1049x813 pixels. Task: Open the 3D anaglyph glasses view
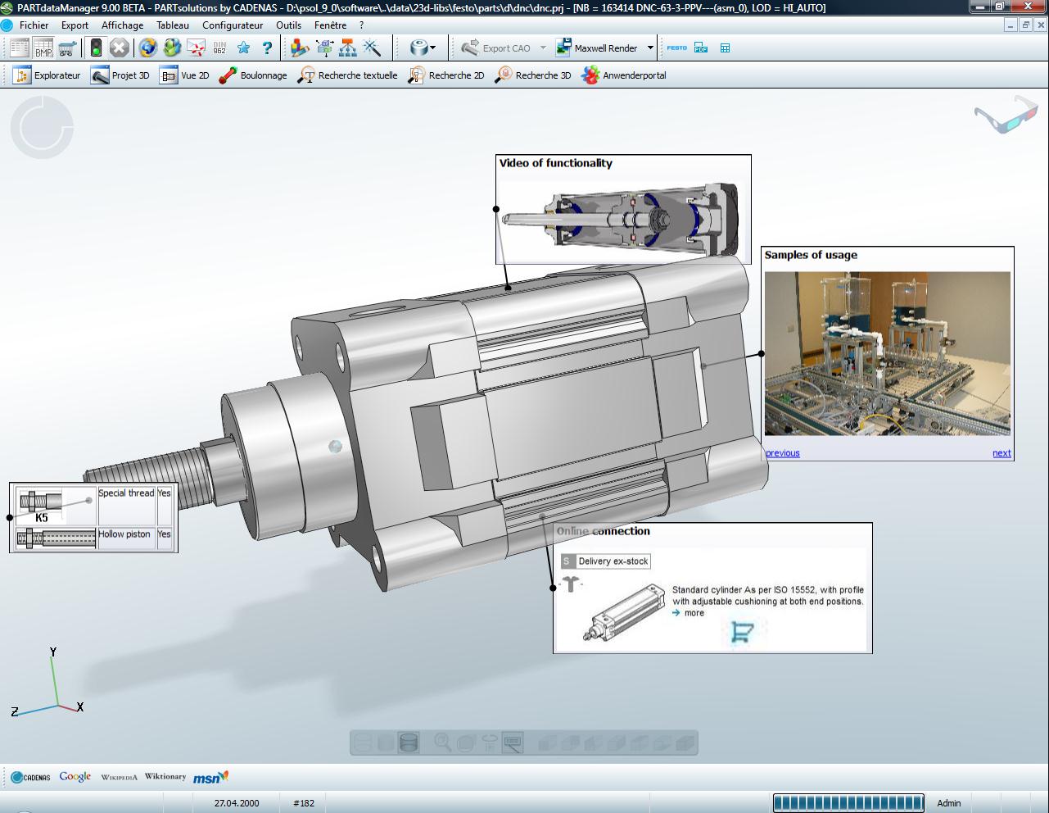click(1006, 114)
